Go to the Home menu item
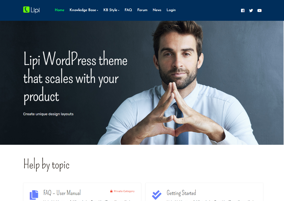The height and width of the screenshot is (201, 284). click(60, 10)
